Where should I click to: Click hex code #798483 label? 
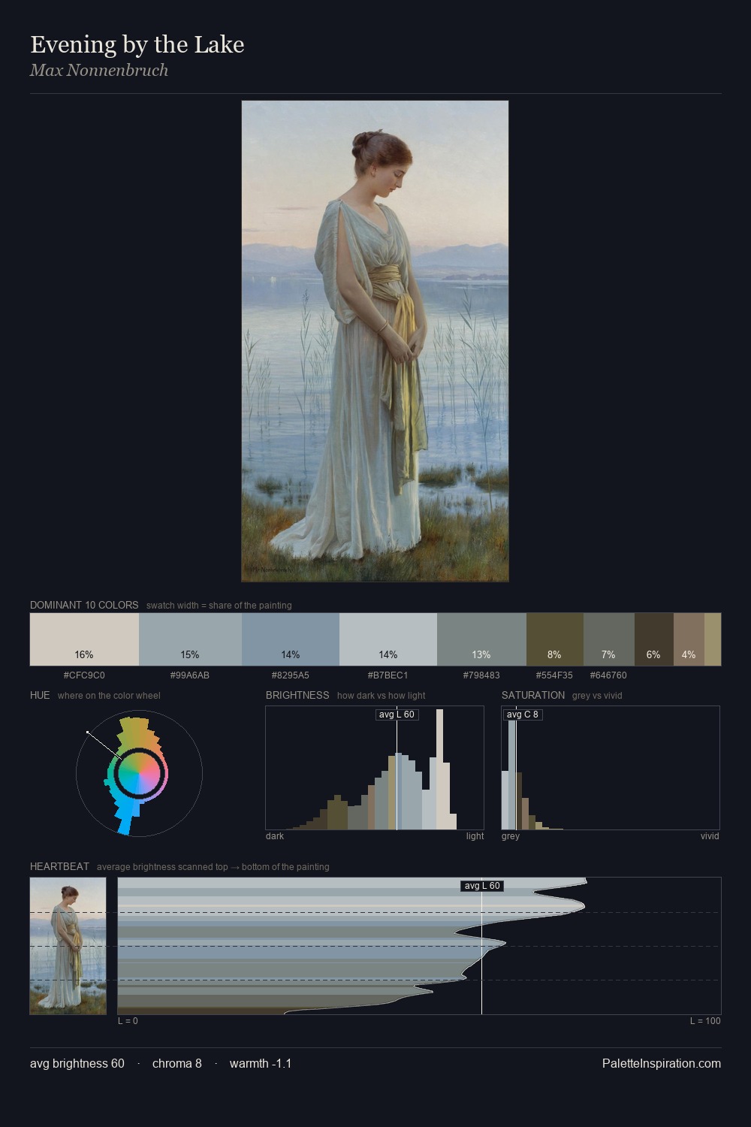(481, 675)
